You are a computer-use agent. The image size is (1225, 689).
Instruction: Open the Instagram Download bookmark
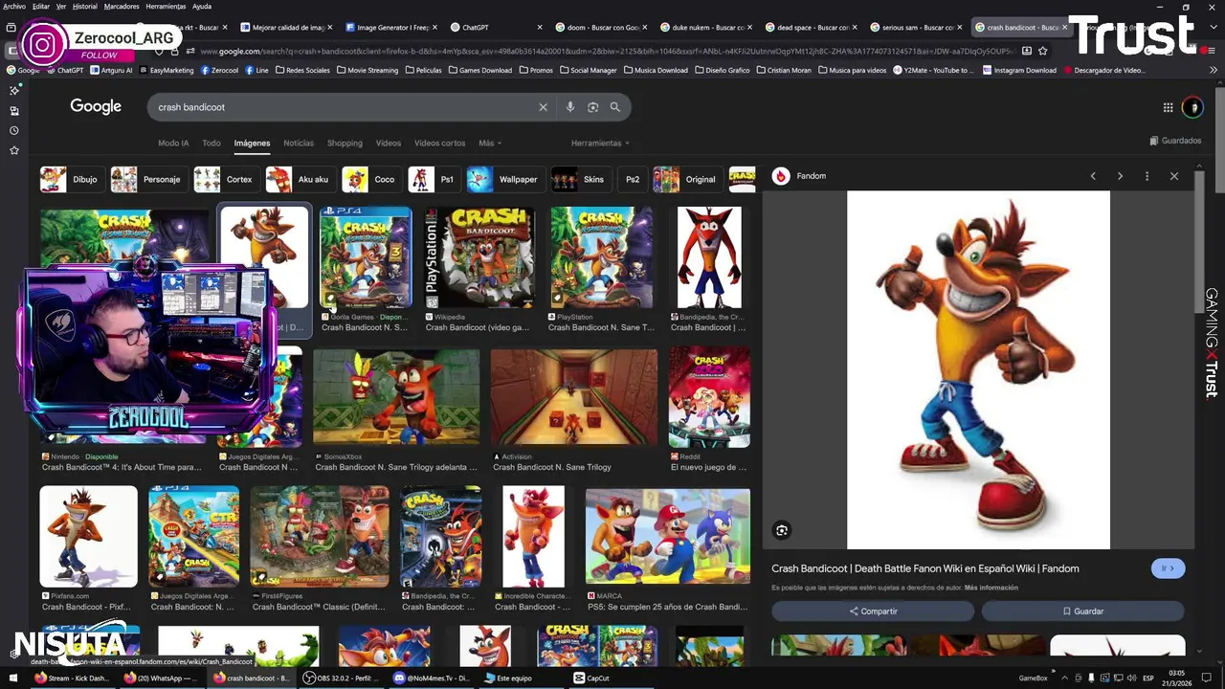point(1018,70)
